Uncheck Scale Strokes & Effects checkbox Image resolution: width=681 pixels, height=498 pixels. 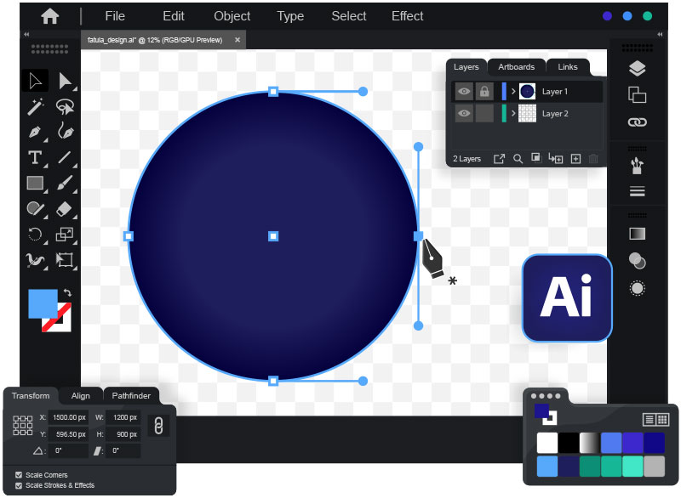pyautogui.click(x=19, y=485)
